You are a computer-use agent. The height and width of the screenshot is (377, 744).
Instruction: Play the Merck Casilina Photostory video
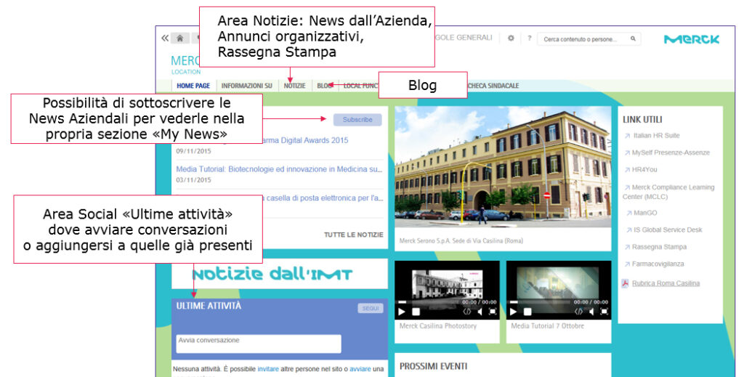click(x=402, y=312)
